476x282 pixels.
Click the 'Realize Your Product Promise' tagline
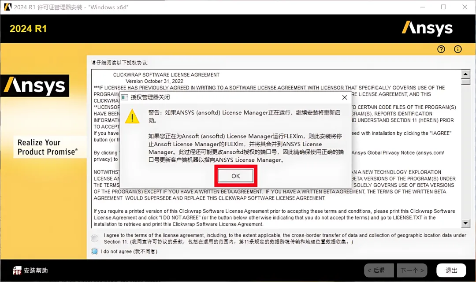(x=48, y=147)
